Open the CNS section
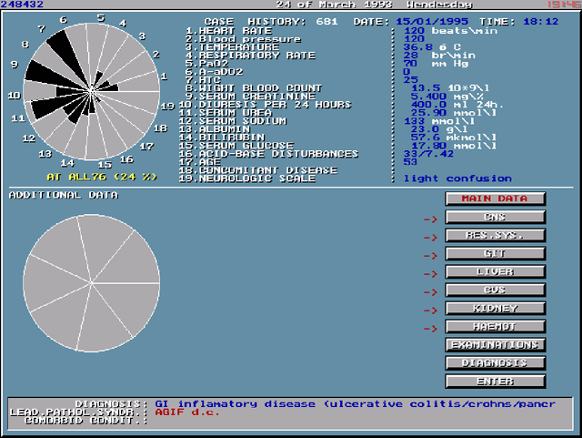Screen dimensions: 582x438 [x=495, y=217]
